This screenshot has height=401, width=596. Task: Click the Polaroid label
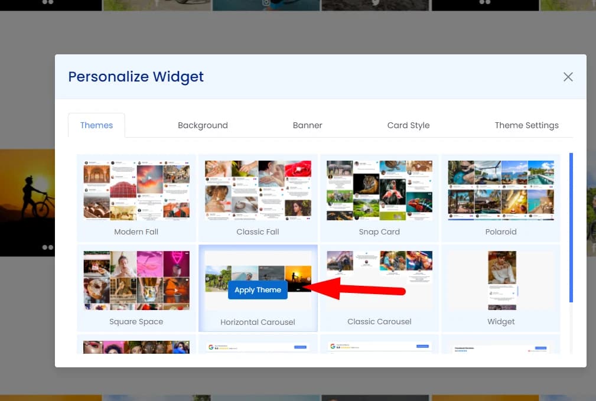(x=501, y=232)
